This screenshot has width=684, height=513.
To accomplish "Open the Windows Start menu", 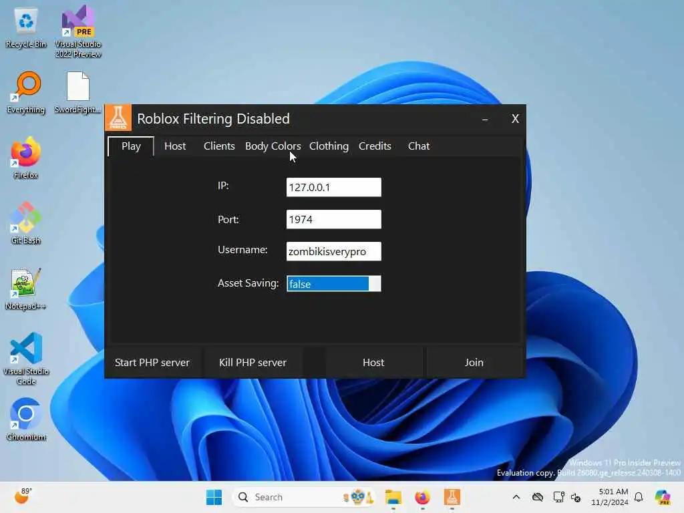I will [x=214, y=497].
